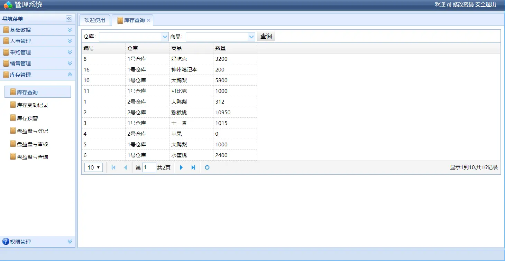Expand the 采购管理 menu section
The height and width of the screenshot is (261, 505).
click(x=70, y=52)
